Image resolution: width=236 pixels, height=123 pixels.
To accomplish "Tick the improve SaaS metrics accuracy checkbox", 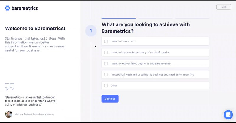I will [106, 53].
